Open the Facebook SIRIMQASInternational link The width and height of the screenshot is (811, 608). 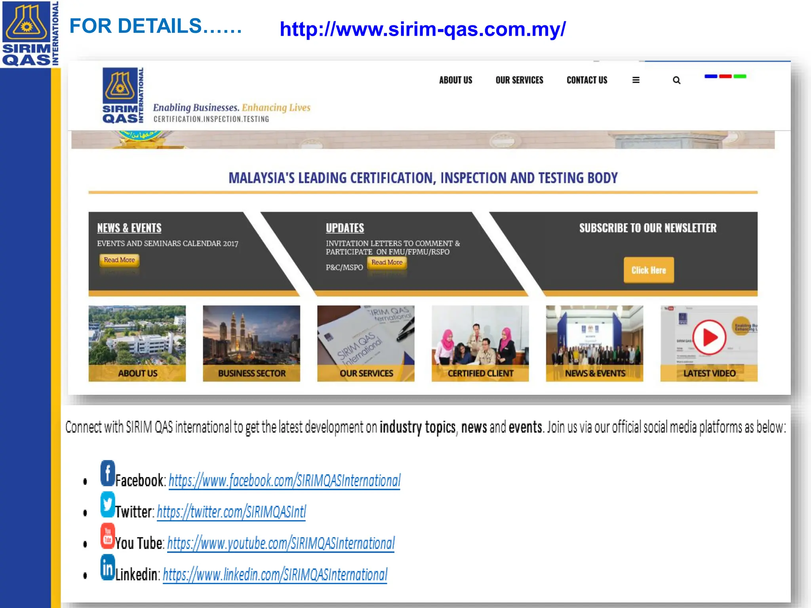pos(284,481)
